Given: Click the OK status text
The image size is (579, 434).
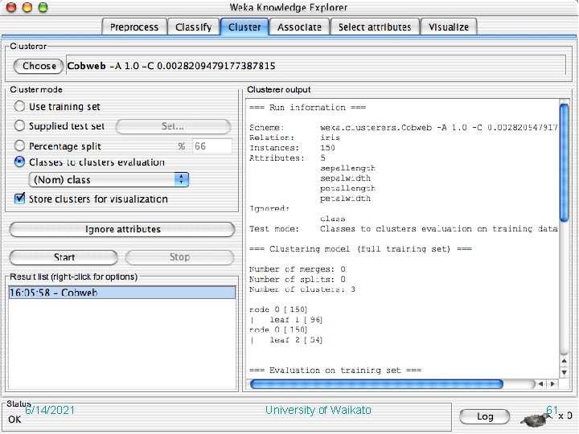Looking at the screenshot, I should coord(14,420).
